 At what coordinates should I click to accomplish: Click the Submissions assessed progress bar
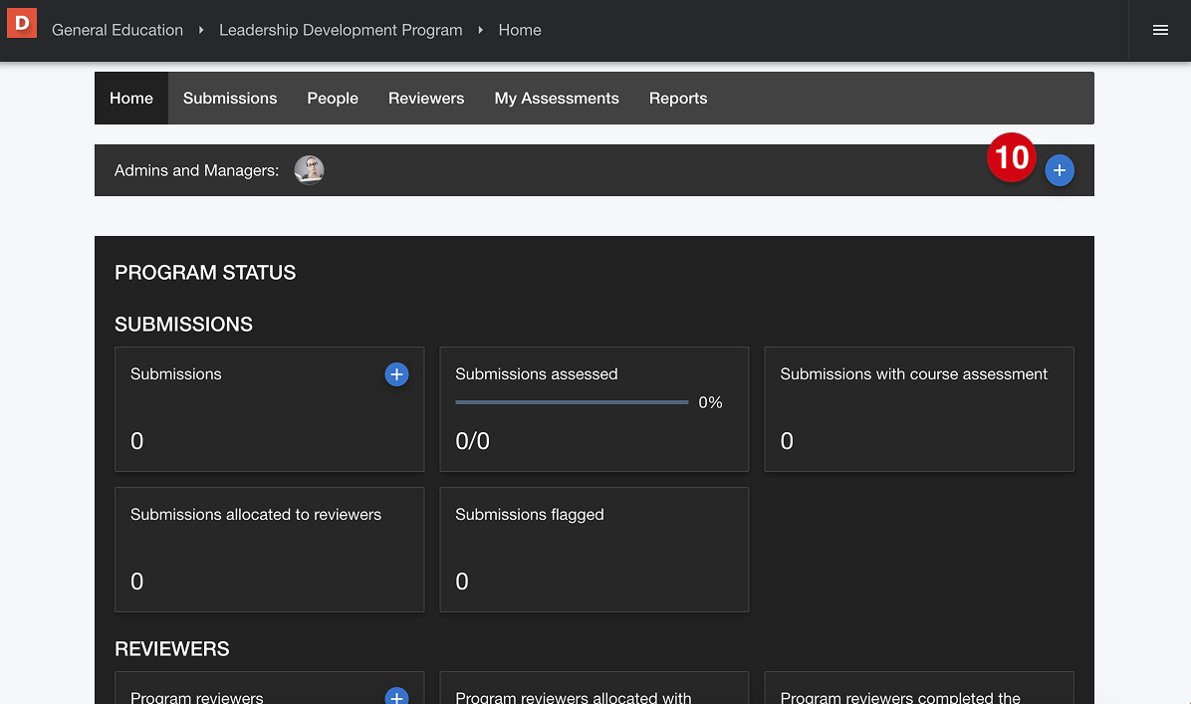[572, 402]
